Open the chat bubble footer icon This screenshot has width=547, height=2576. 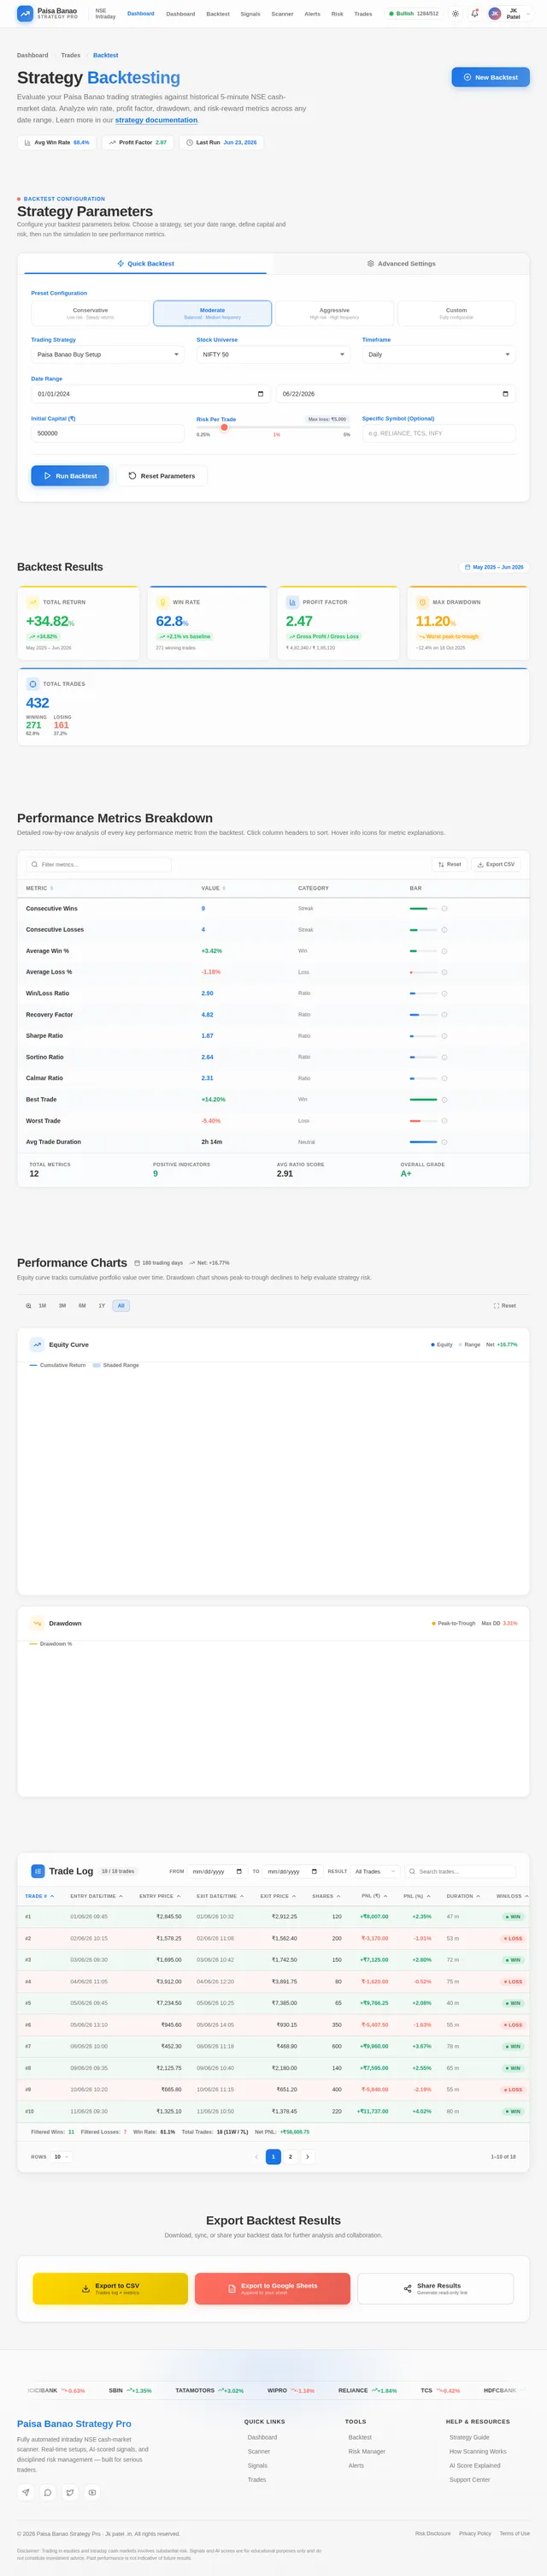(48, 2492)
